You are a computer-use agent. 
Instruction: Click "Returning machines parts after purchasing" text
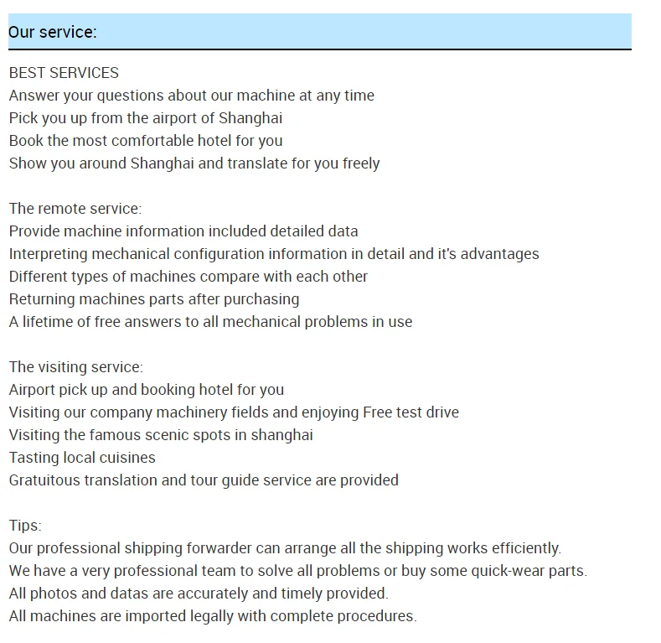[x=153, y=299]
